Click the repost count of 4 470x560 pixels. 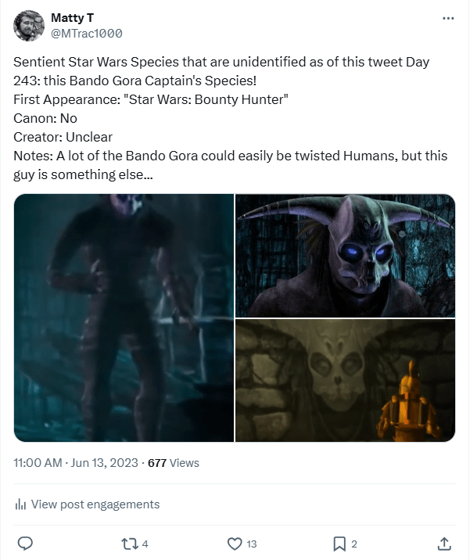tap(145, 544)
